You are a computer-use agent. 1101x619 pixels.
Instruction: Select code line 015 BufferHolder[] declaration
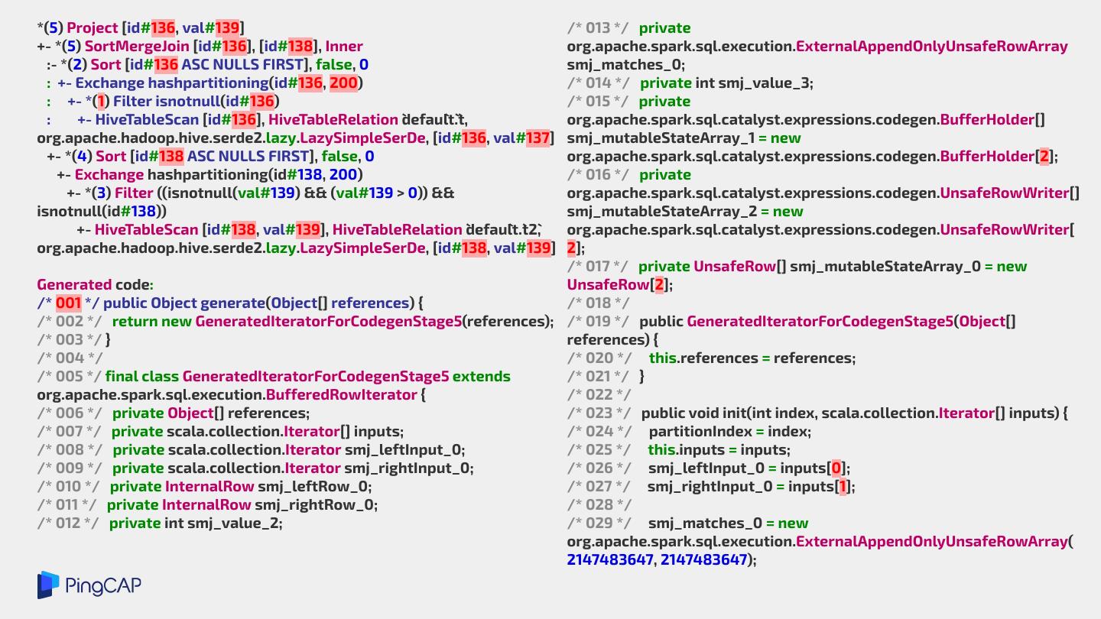tap(813, 128)
